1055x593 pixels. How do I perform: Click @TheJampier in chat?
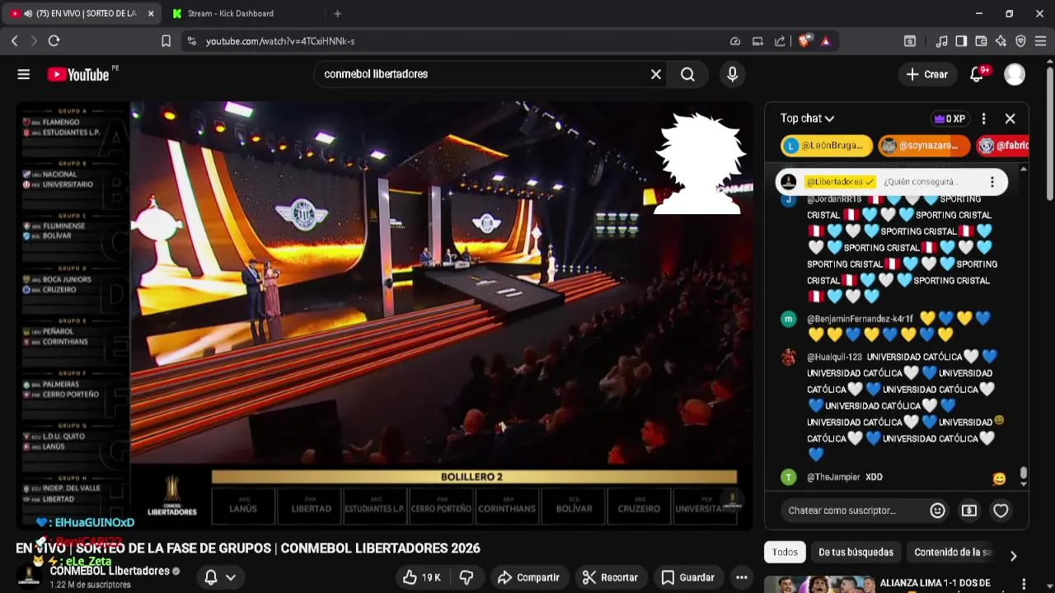tap(833, 477)
